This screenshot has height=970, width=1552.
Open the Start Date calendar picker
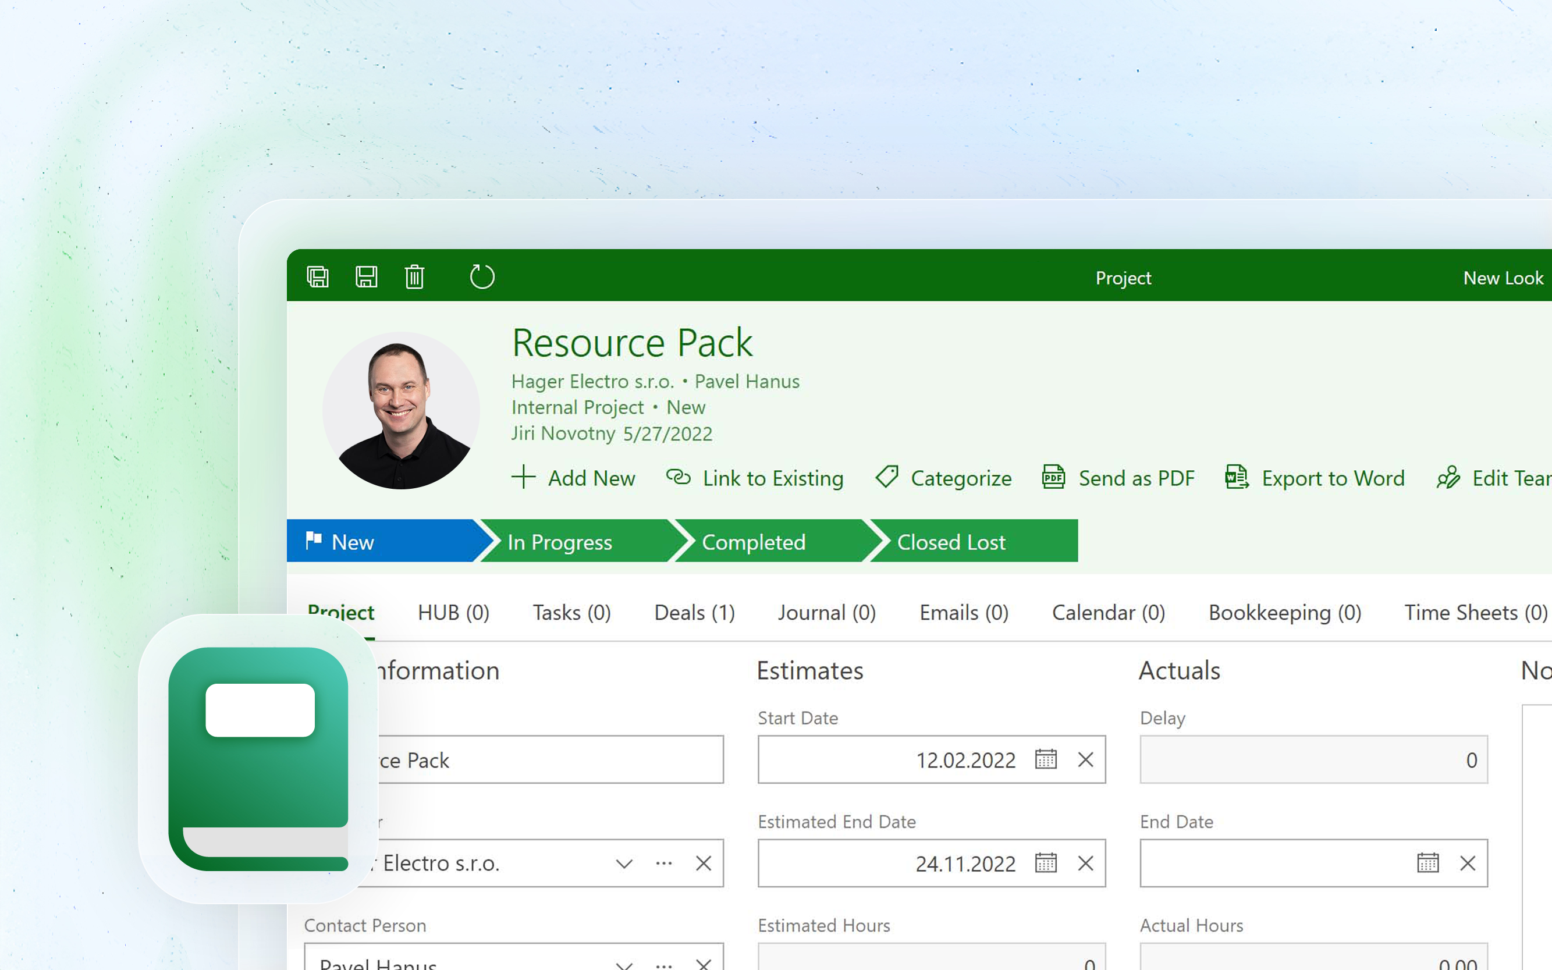pos(1046,759)
